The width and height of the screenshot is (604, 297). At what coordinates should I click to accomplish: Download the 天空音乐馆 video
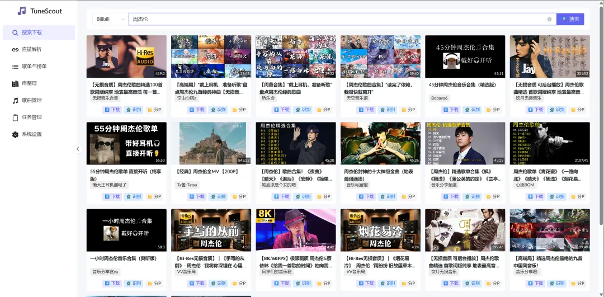pos(366,110)
